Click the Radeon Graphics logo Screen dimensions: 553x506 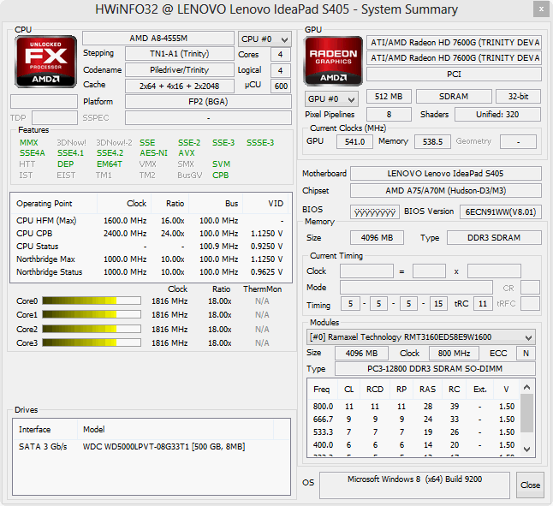click(333, 61)
